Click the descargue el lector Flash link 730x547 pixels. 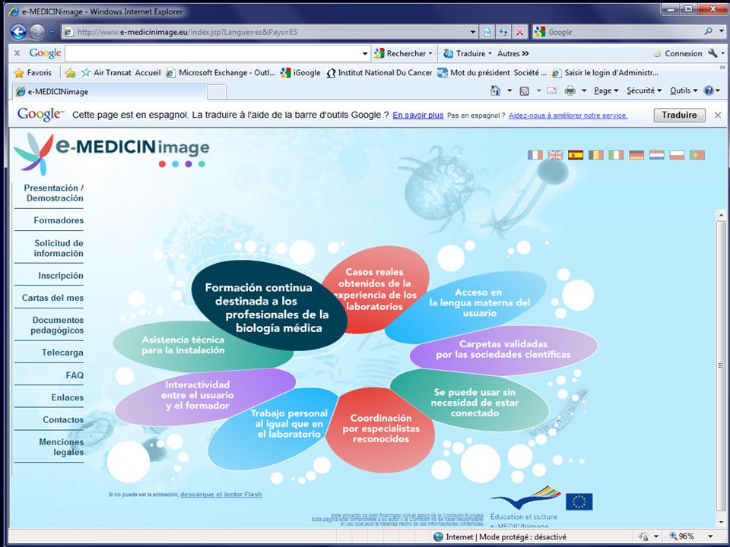[221, 495]
